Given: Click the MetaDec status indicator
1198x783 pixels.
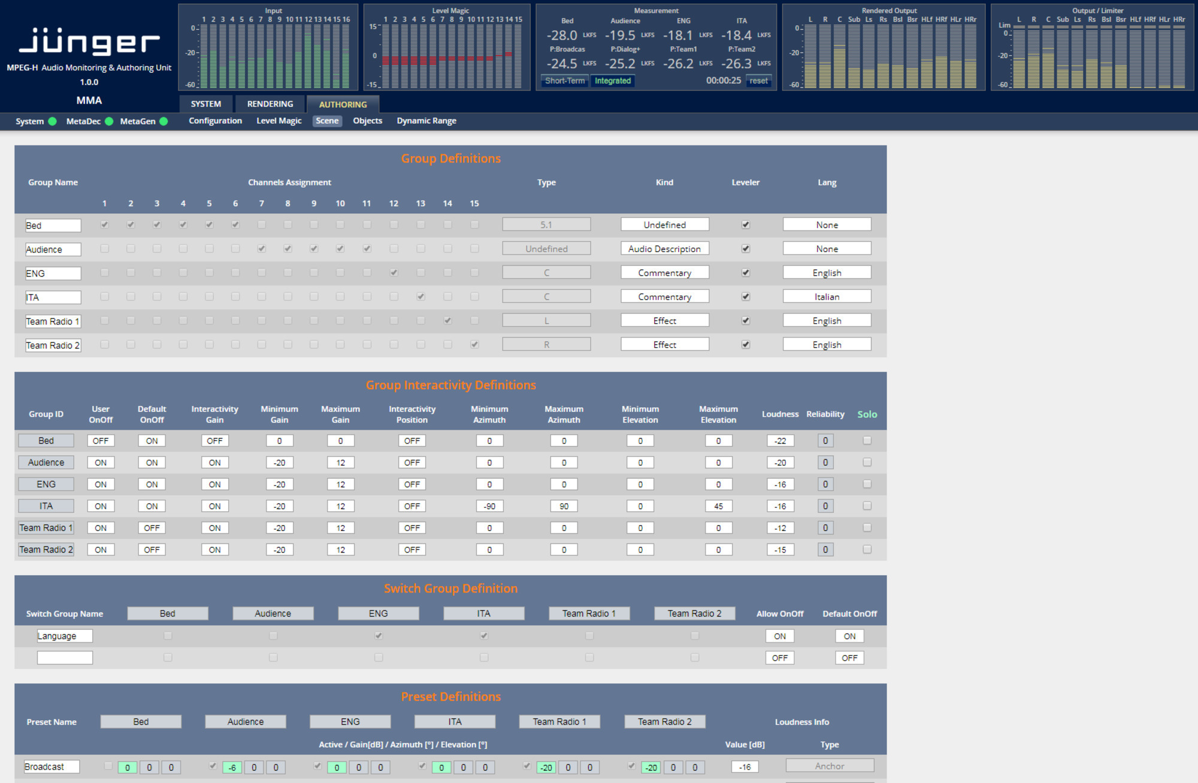Looking at the screenshot, I should point(108,121).
